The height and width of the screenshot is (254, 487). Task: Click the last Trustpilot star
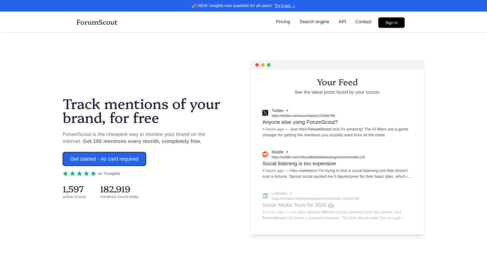coord(94,173)
